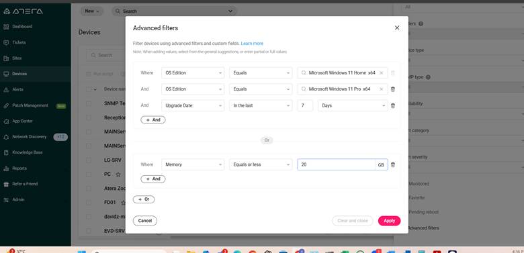Click the number field showing 7
The width and height of the screenshot is (524, 253).
(x=305, y=105)
